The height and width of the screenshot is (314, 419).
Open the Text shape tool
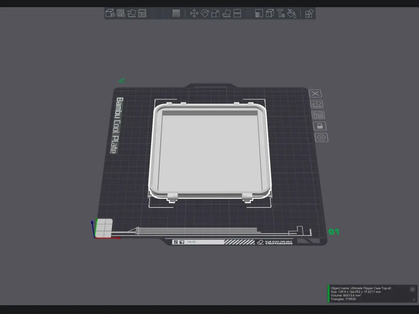click(281, 13)
